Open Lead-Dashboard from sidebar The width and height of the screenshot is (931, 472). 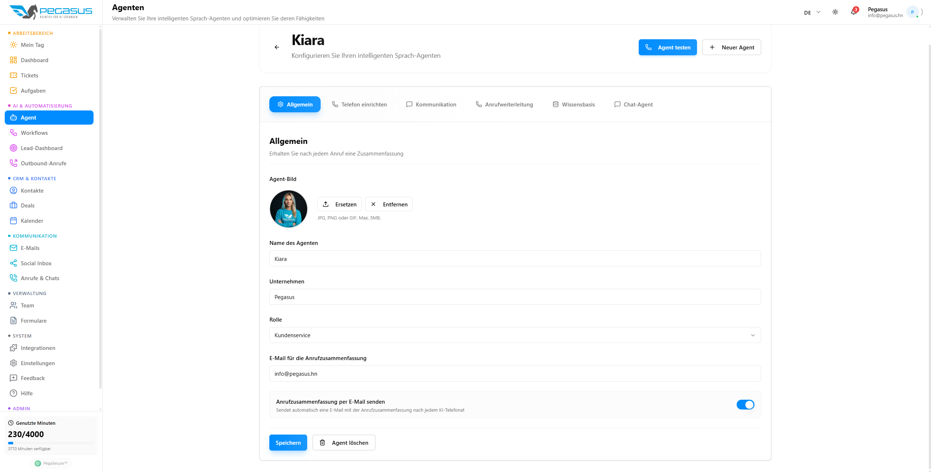point(41,148)
